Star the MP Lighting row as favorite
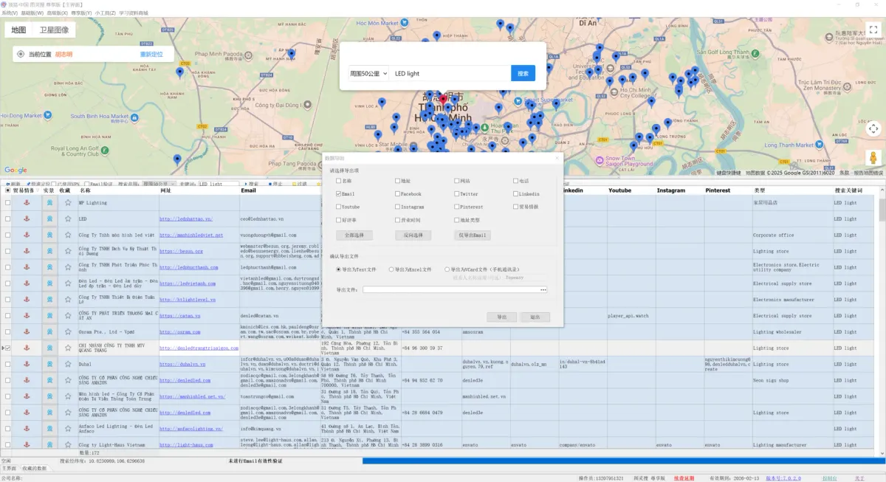 pyautogui.click(x=68, y=202)
